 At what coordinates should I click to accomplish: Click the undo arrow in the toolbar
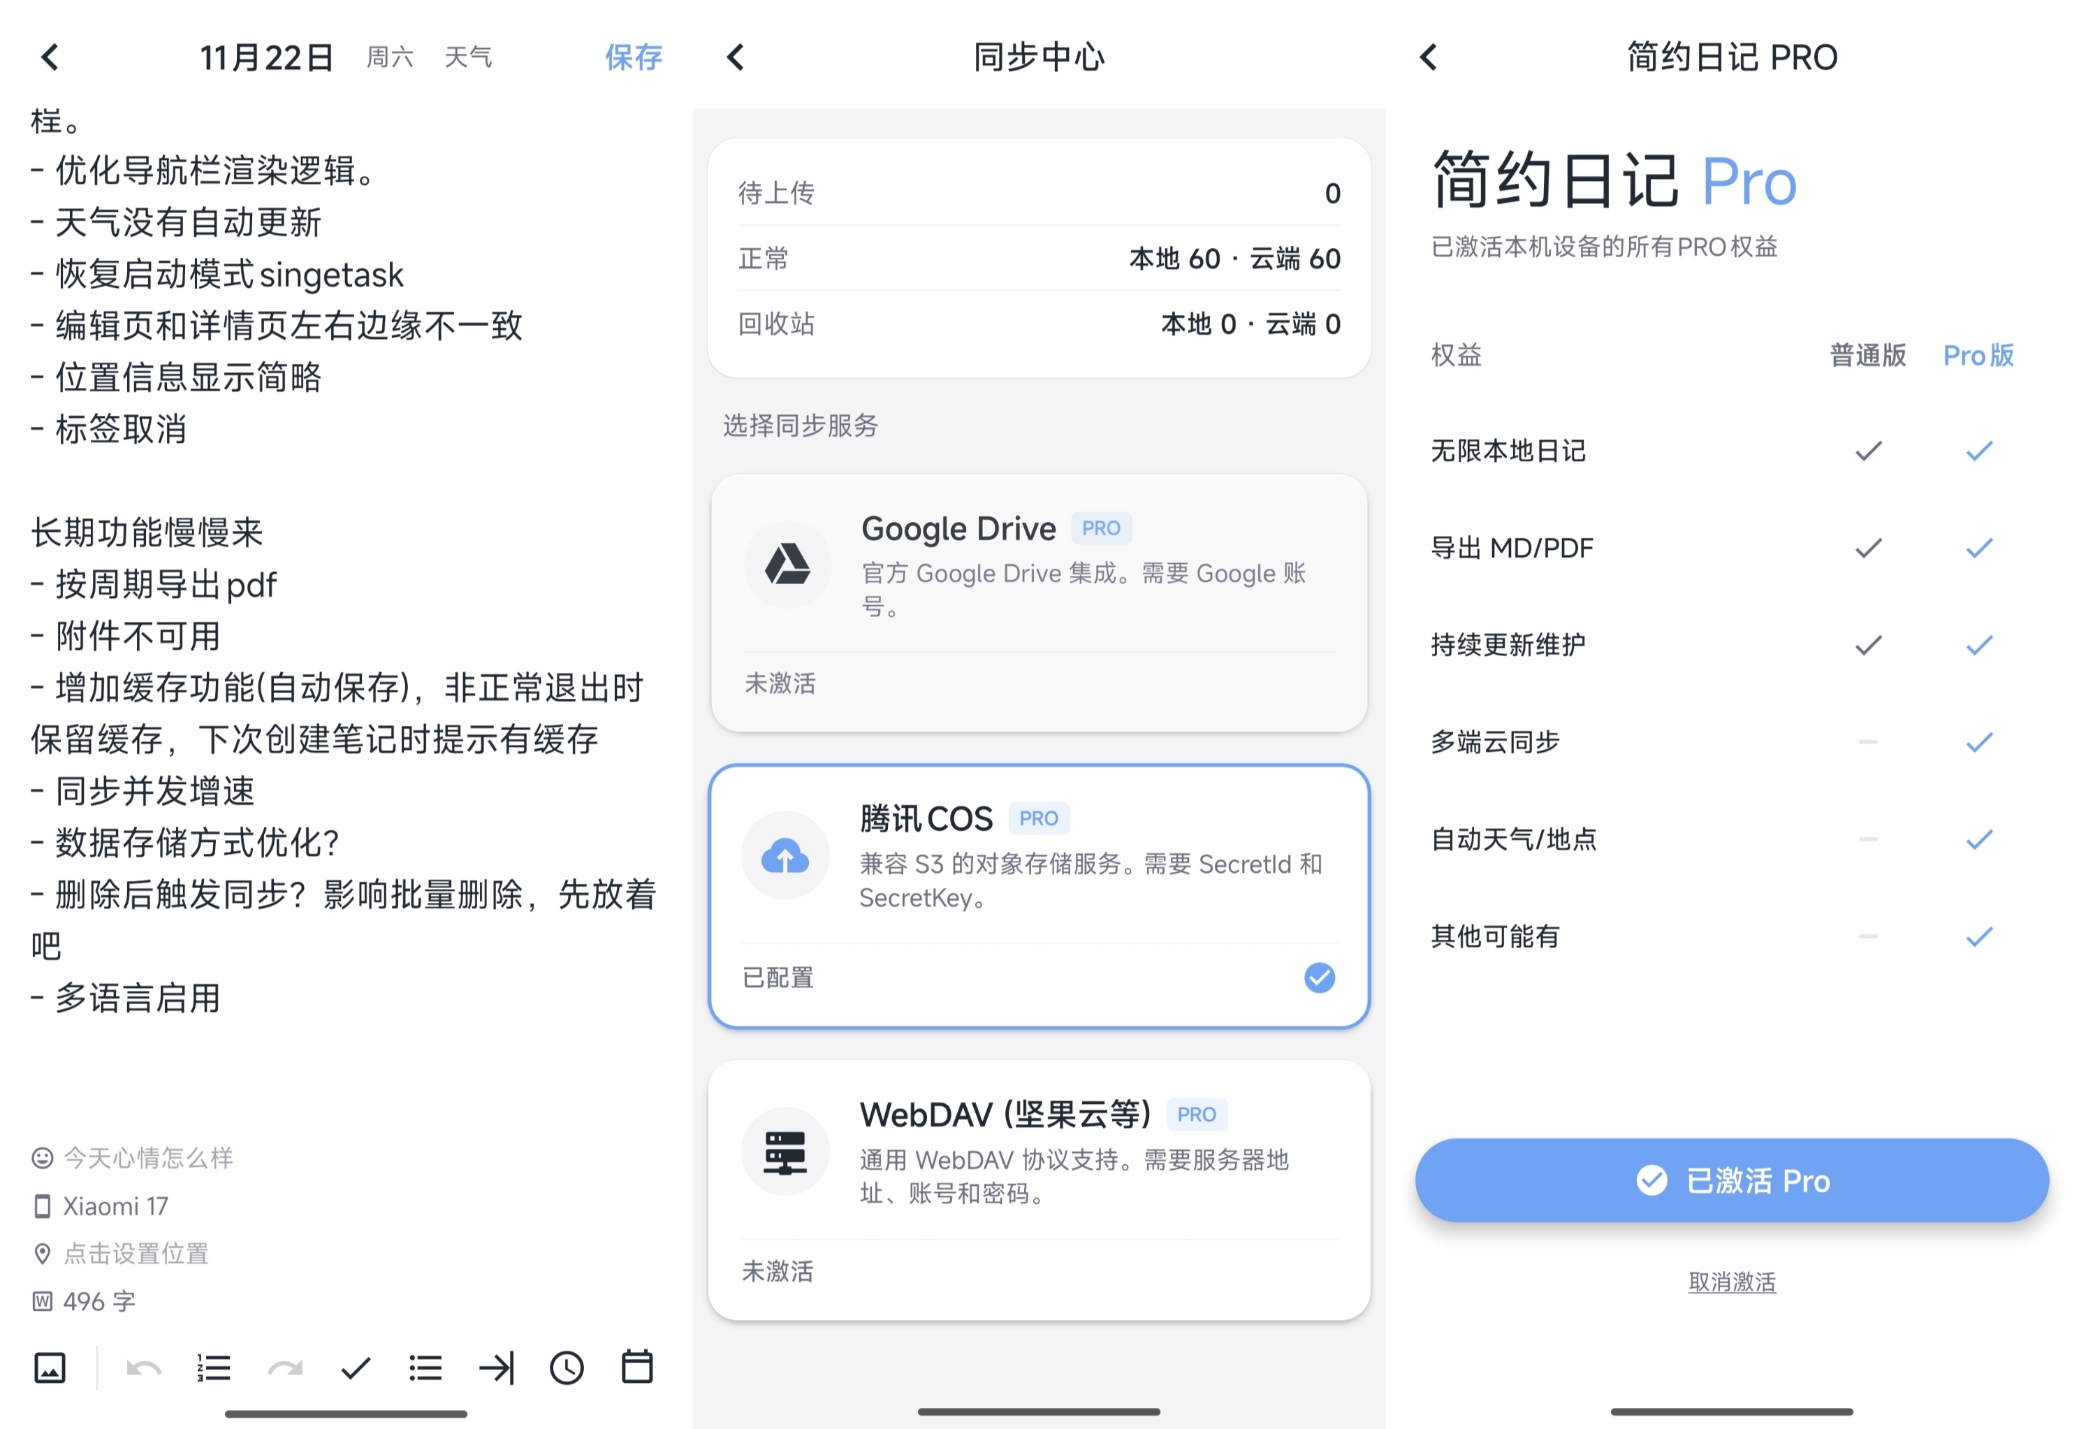tap(143, 1368)
